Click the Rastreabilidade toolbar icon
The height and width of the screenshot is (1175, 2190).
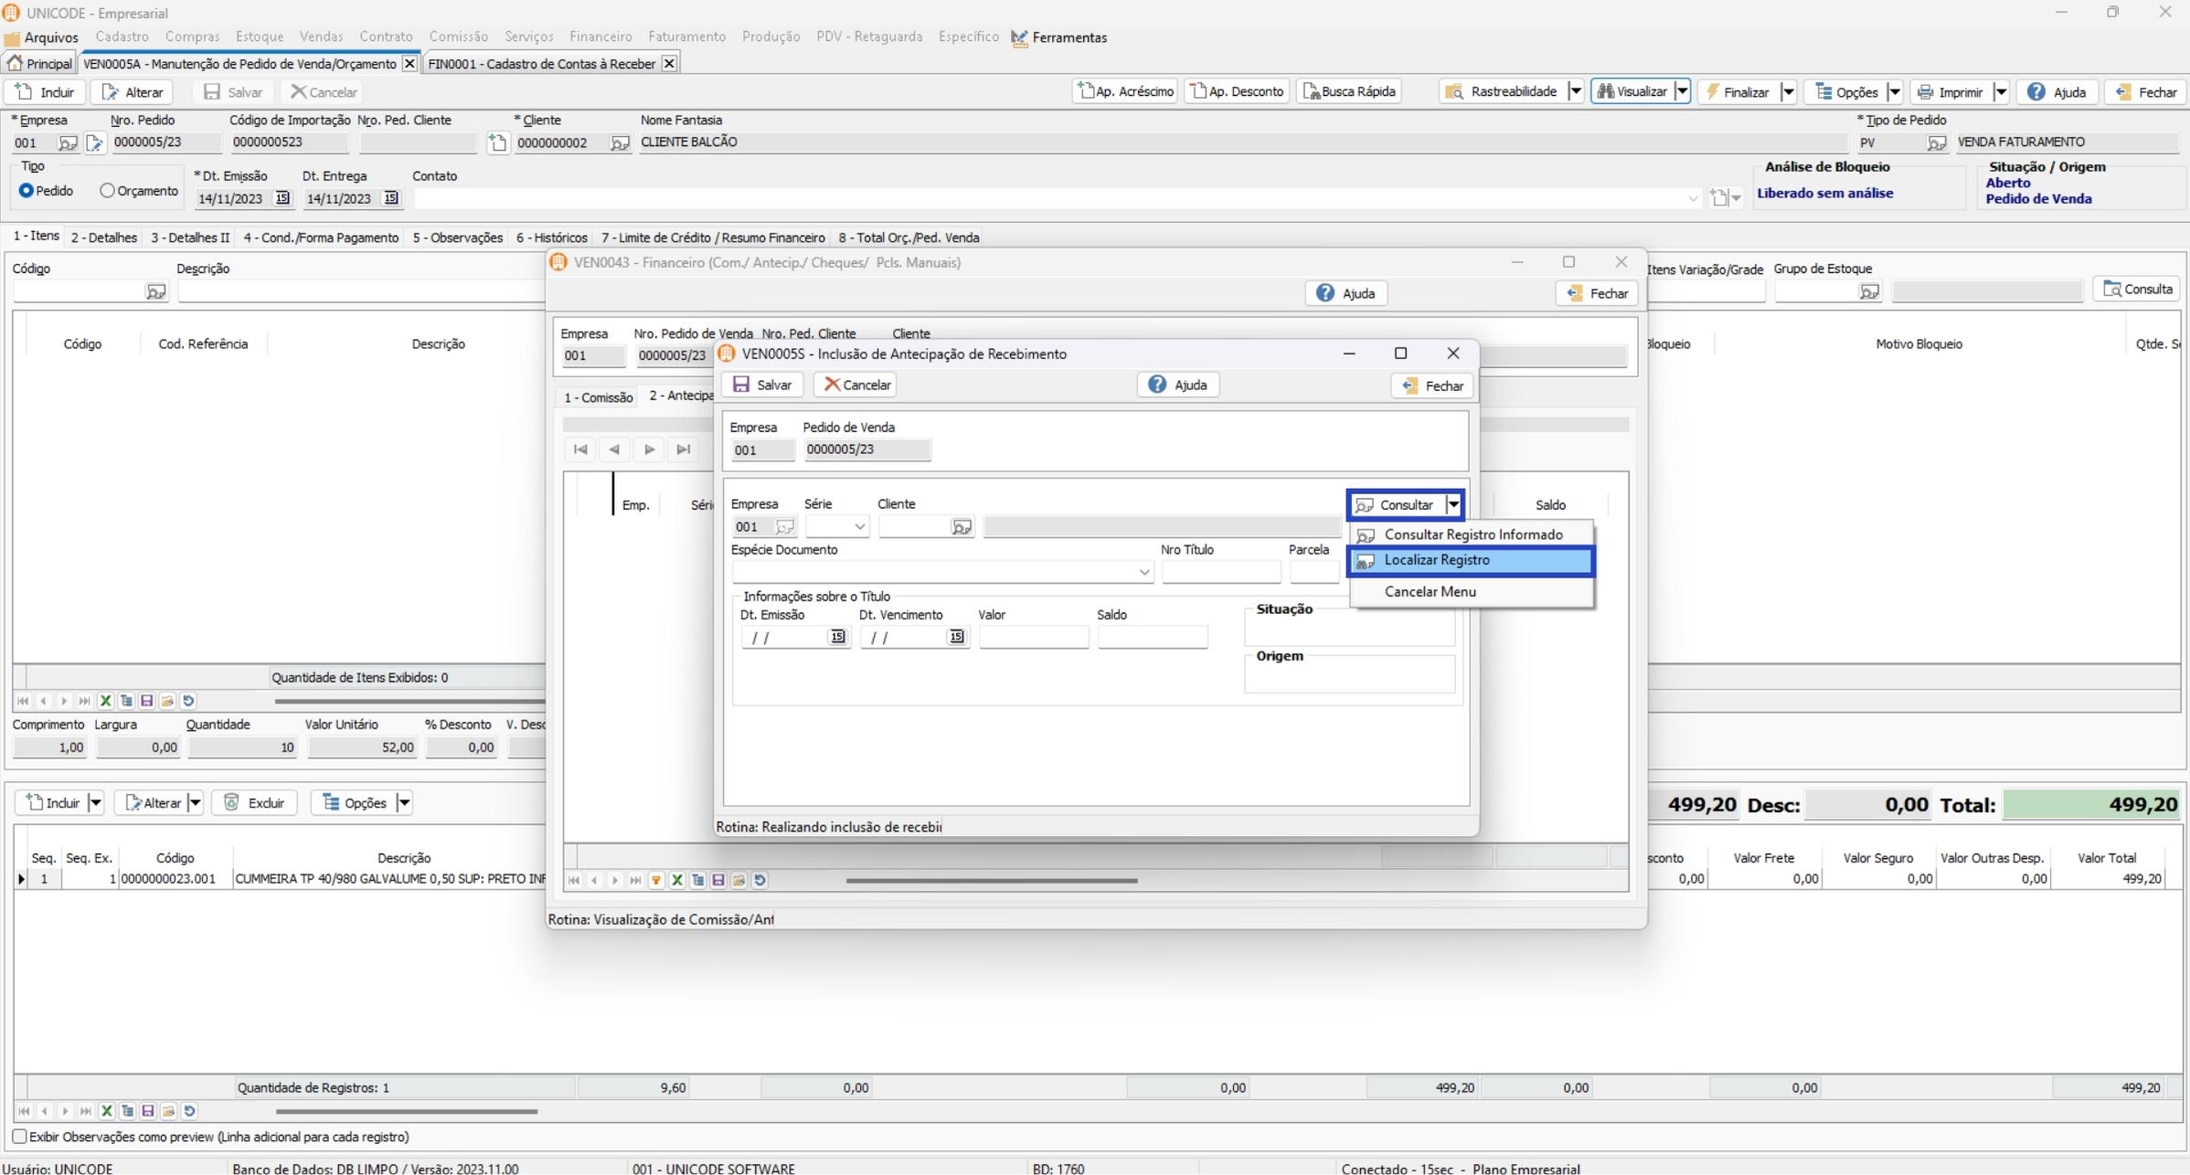tap(1455, 91)
